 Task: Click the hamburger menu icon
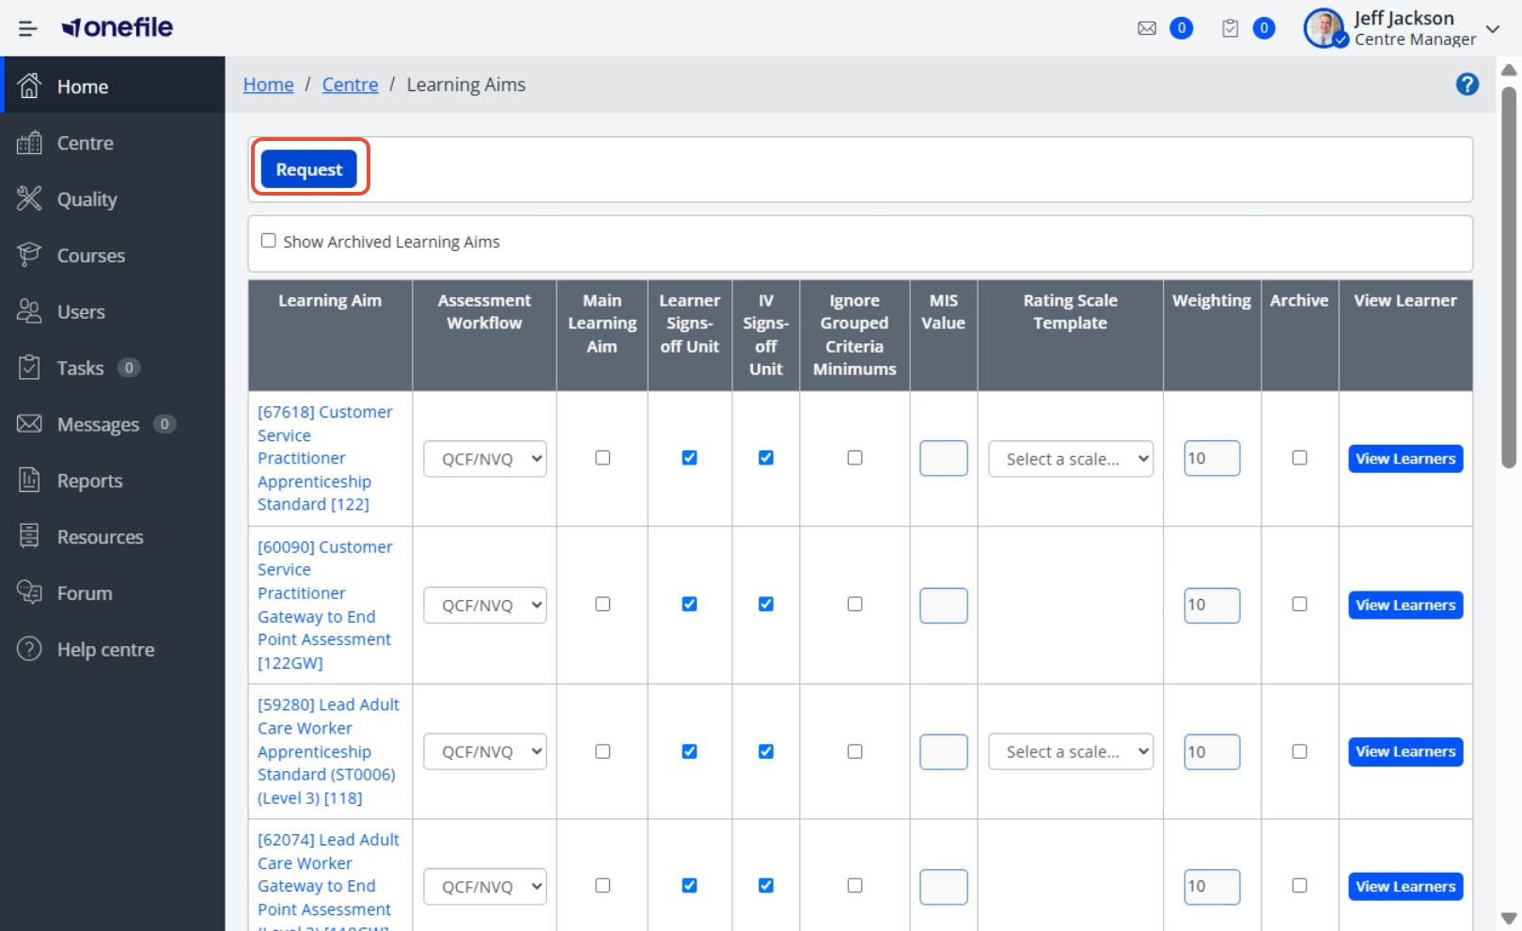click(27, 28)
